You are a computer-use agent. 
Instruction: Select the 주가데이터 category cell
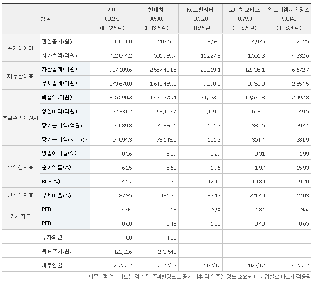pos(21,48)
